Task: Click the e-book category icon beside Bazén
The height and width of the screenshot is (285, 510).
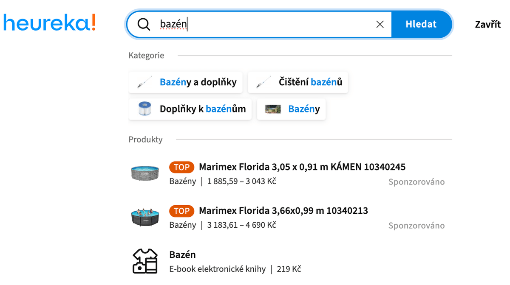Action: click(x=145, y=261)
